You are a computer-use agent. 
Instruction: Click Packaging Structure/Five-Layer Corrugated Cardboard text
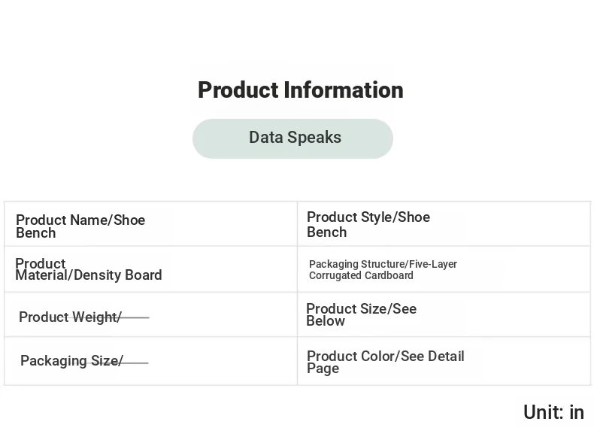click(383, 270)
